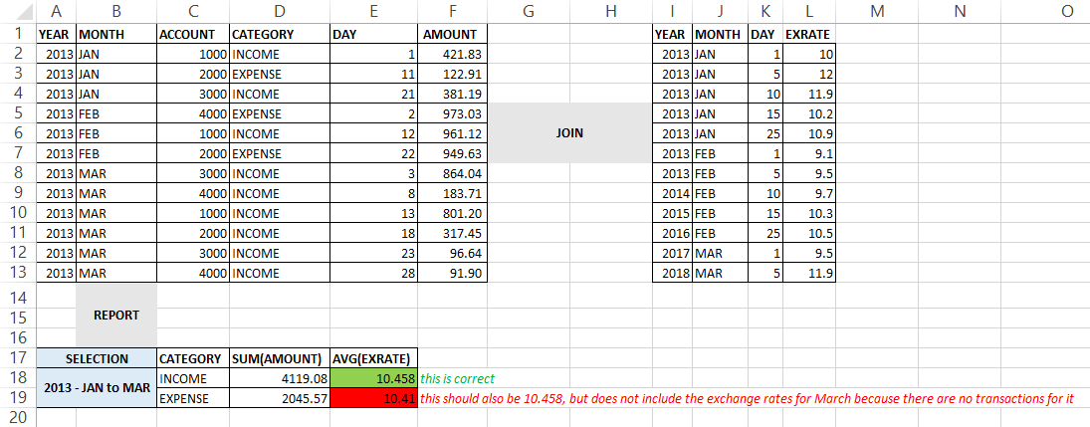Select year cell 2018 in rate table
Screen dimensions: 1090x427
(672, 274)
